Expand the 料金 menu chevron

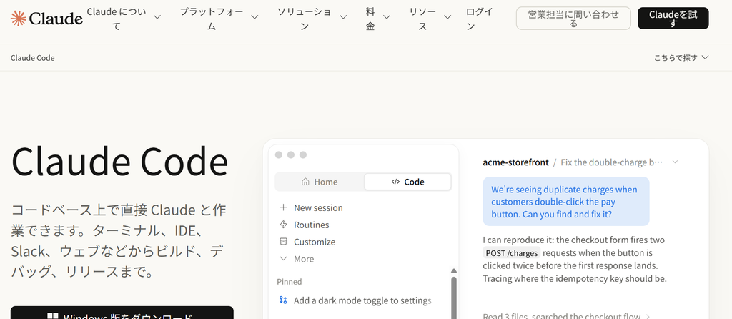(387, 17)
